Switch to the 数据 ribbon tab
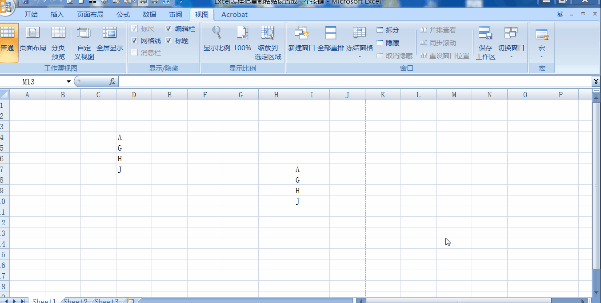 [149, 14]
